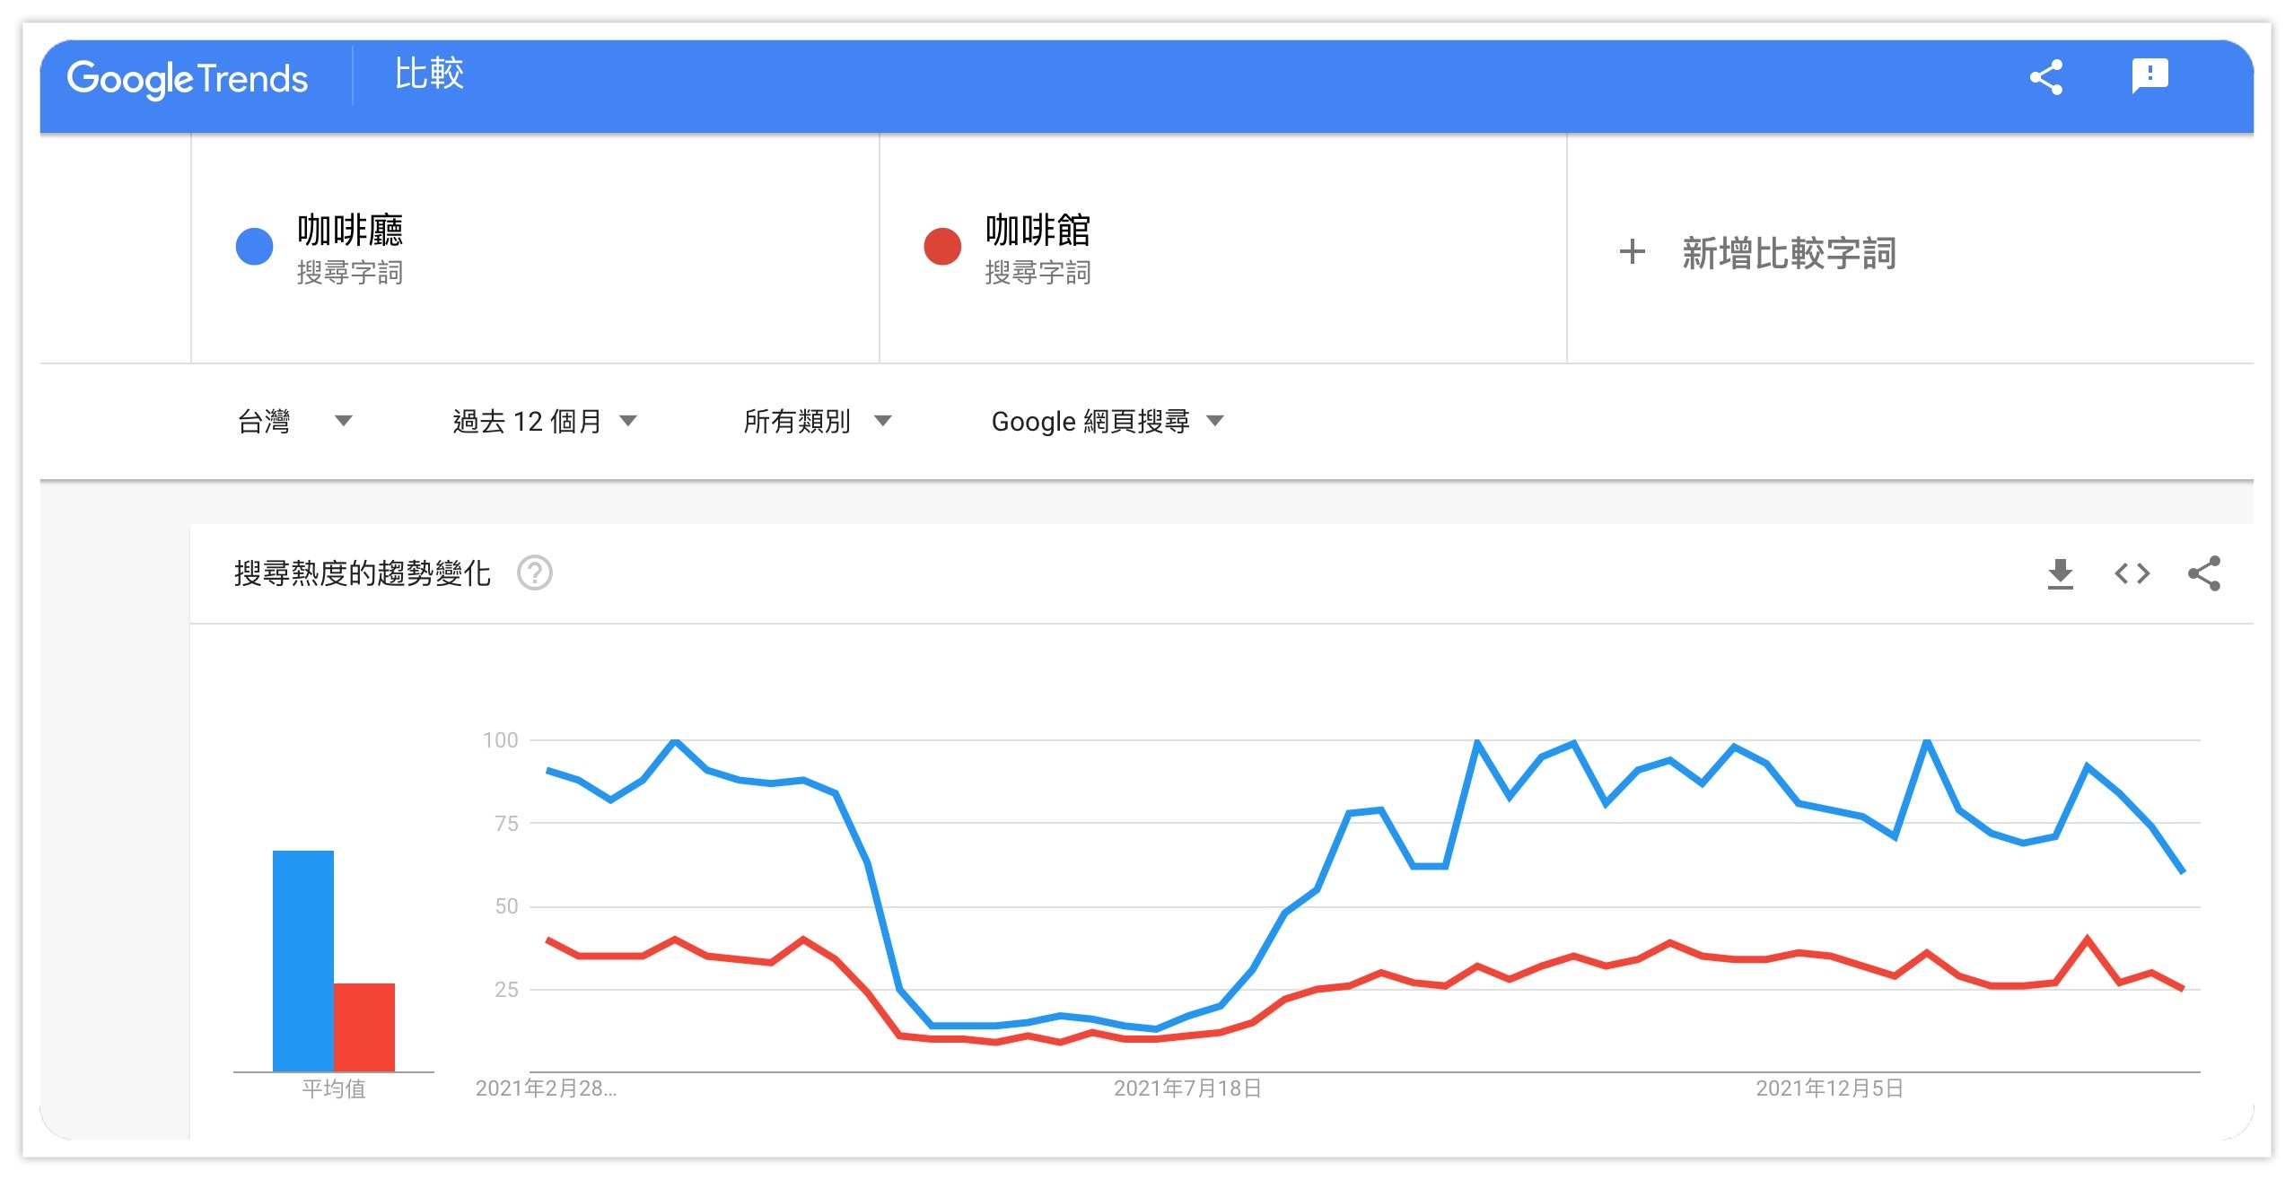Click the red average bar

pos(364,1027)
